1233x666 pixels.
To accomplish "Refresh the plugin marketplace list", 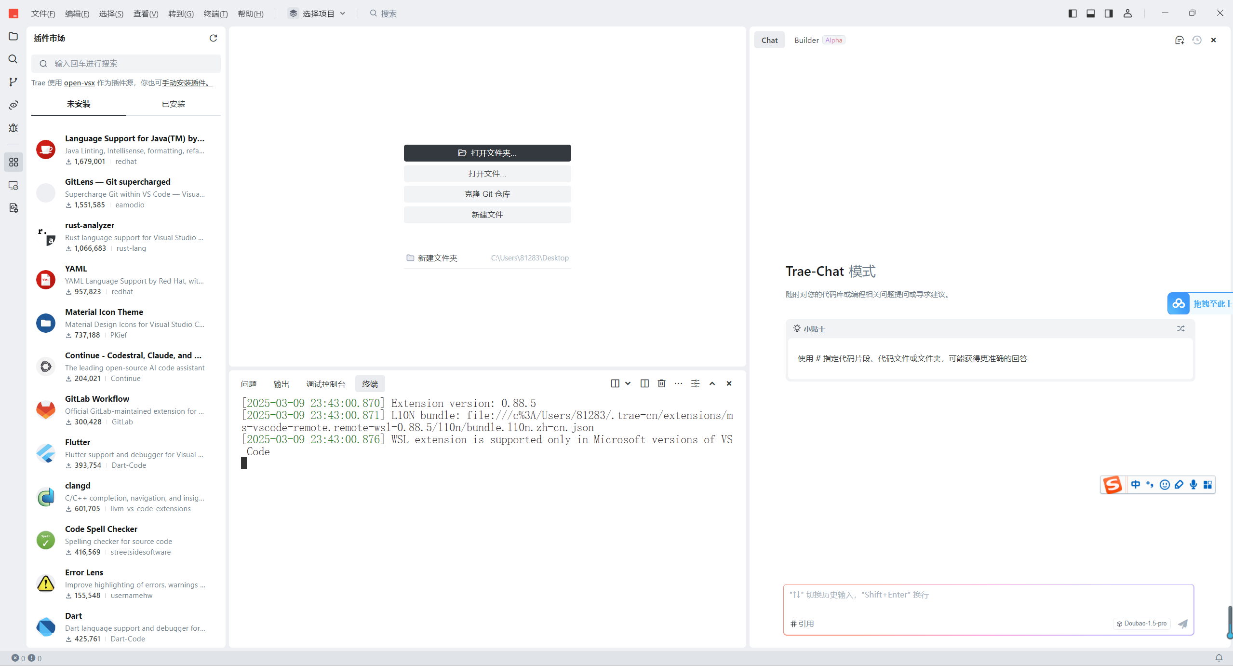I will [x=213, y=38].
